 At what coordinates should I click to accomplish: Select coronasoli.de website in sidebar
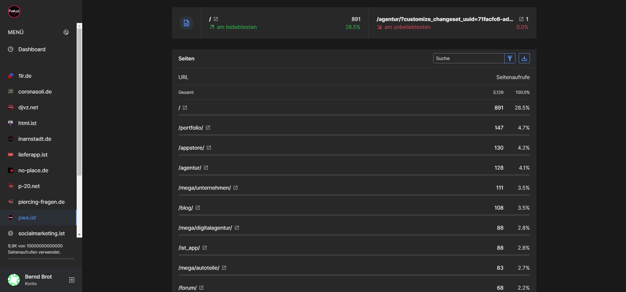pos(35,92)
